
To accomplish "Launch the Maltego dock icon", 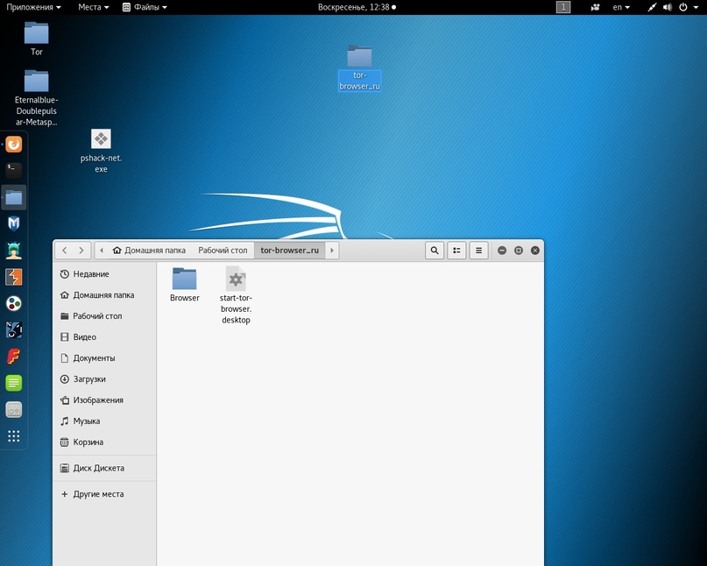I will (x=14, y=330).
